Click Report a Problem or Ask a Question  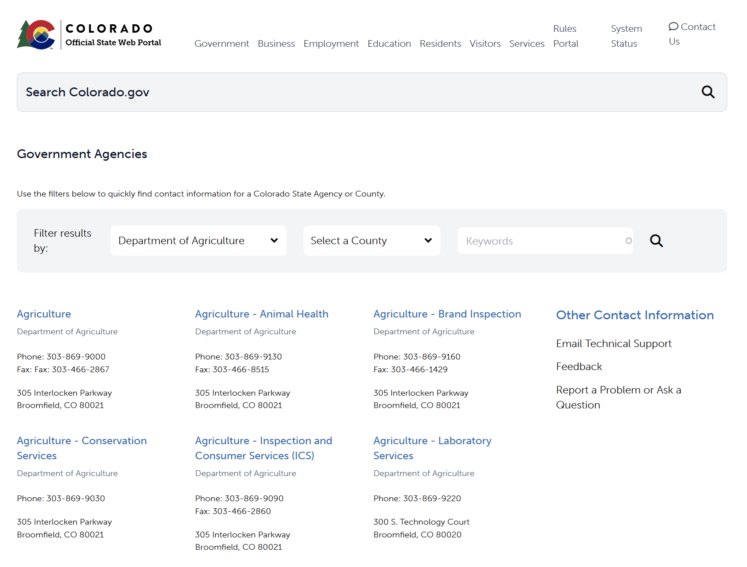click(x=619, y=397)
